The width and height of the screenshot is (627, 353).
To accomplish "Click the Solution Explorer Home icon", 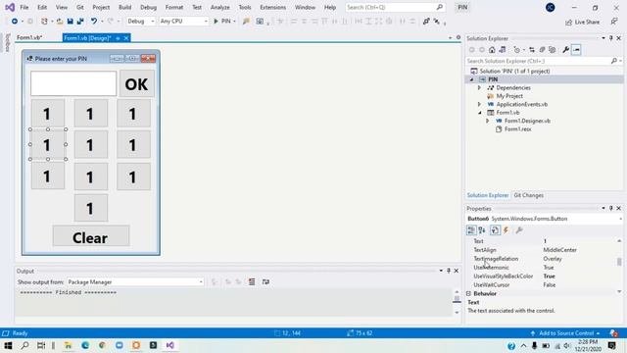I will [492, 50].
